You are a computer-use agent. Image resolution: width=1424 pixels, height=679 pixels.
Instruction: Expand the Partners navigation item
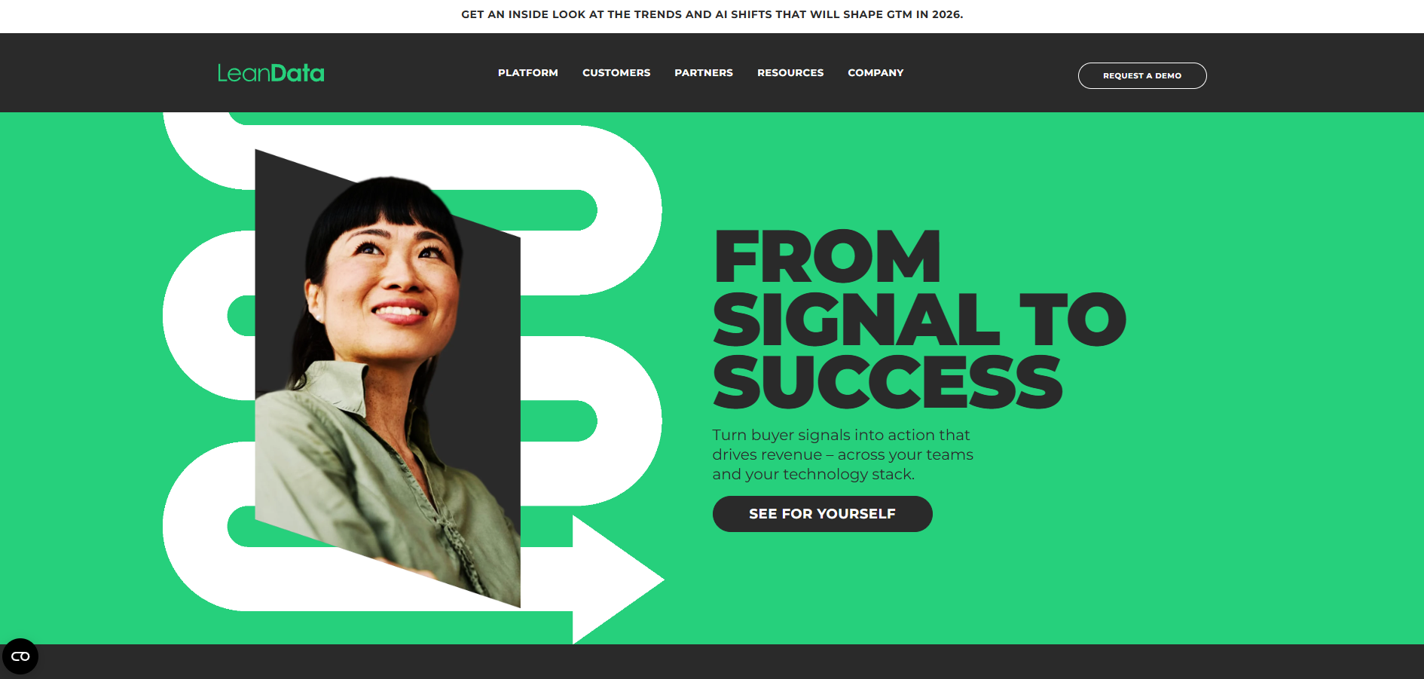(x=704, y=73)
